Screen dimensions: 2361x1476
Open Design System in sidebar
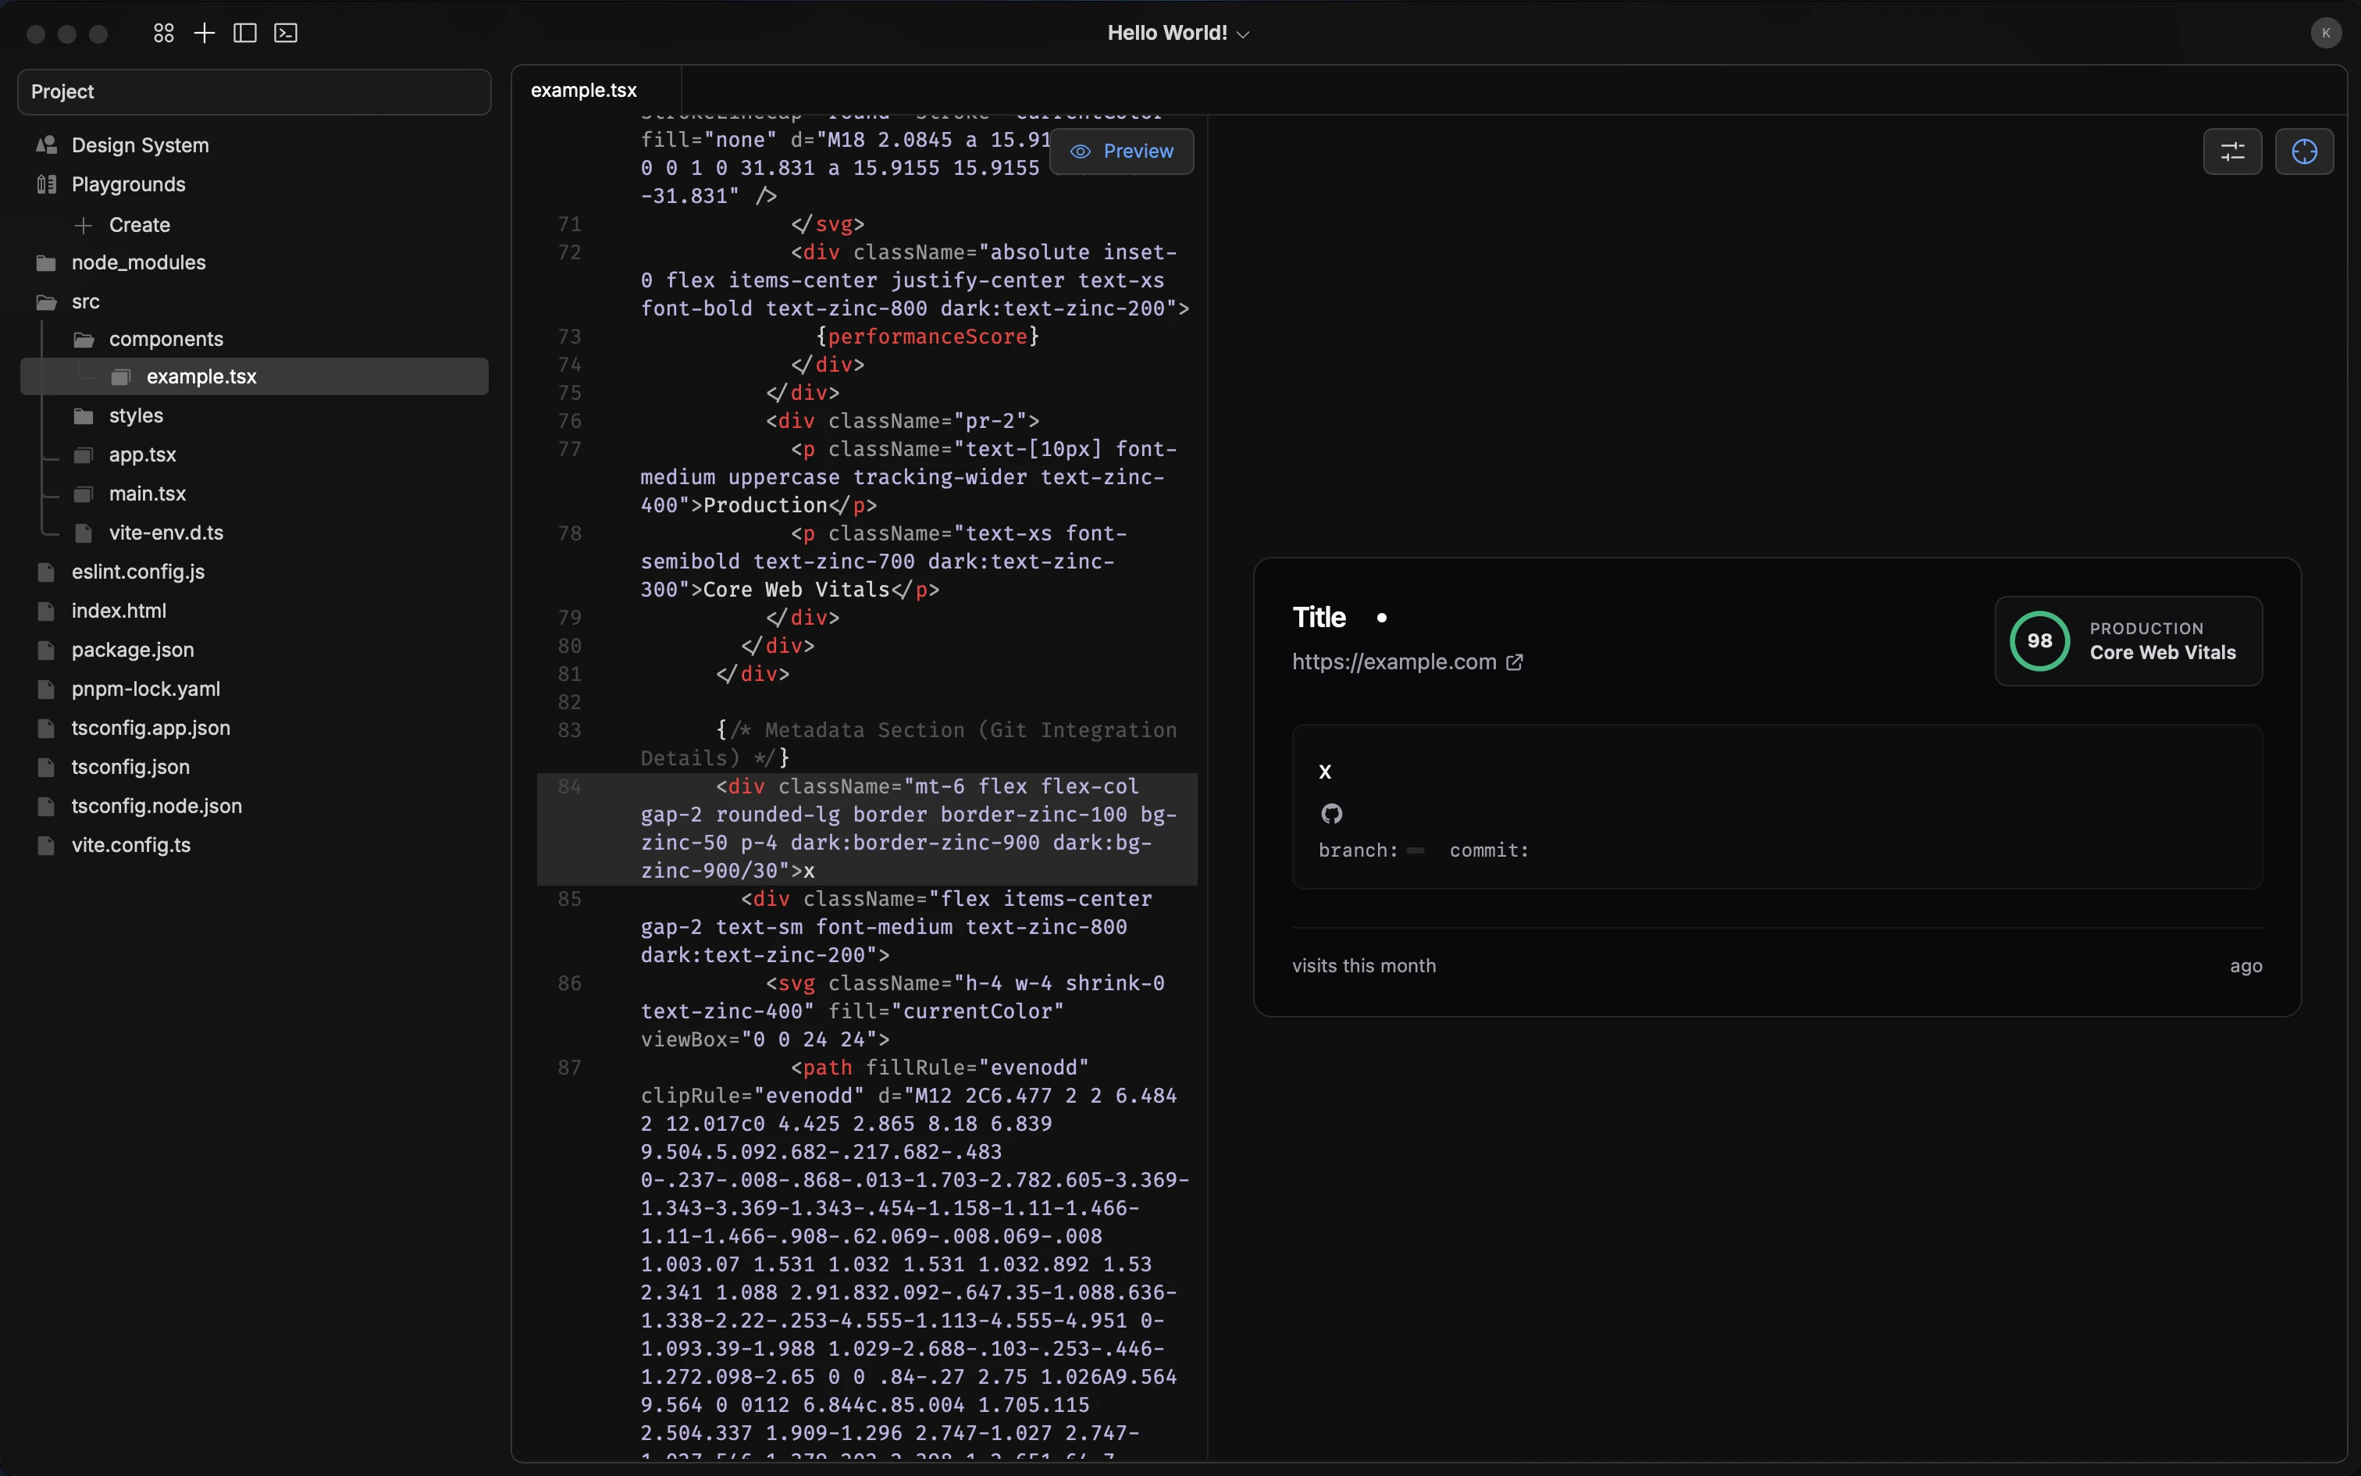(x=140, y=145)
